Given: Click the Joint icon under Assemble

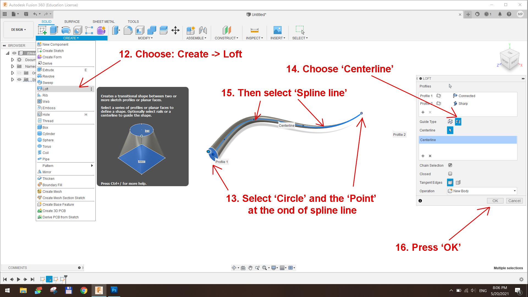Looking at the screenshot, I should click(203, 30).
